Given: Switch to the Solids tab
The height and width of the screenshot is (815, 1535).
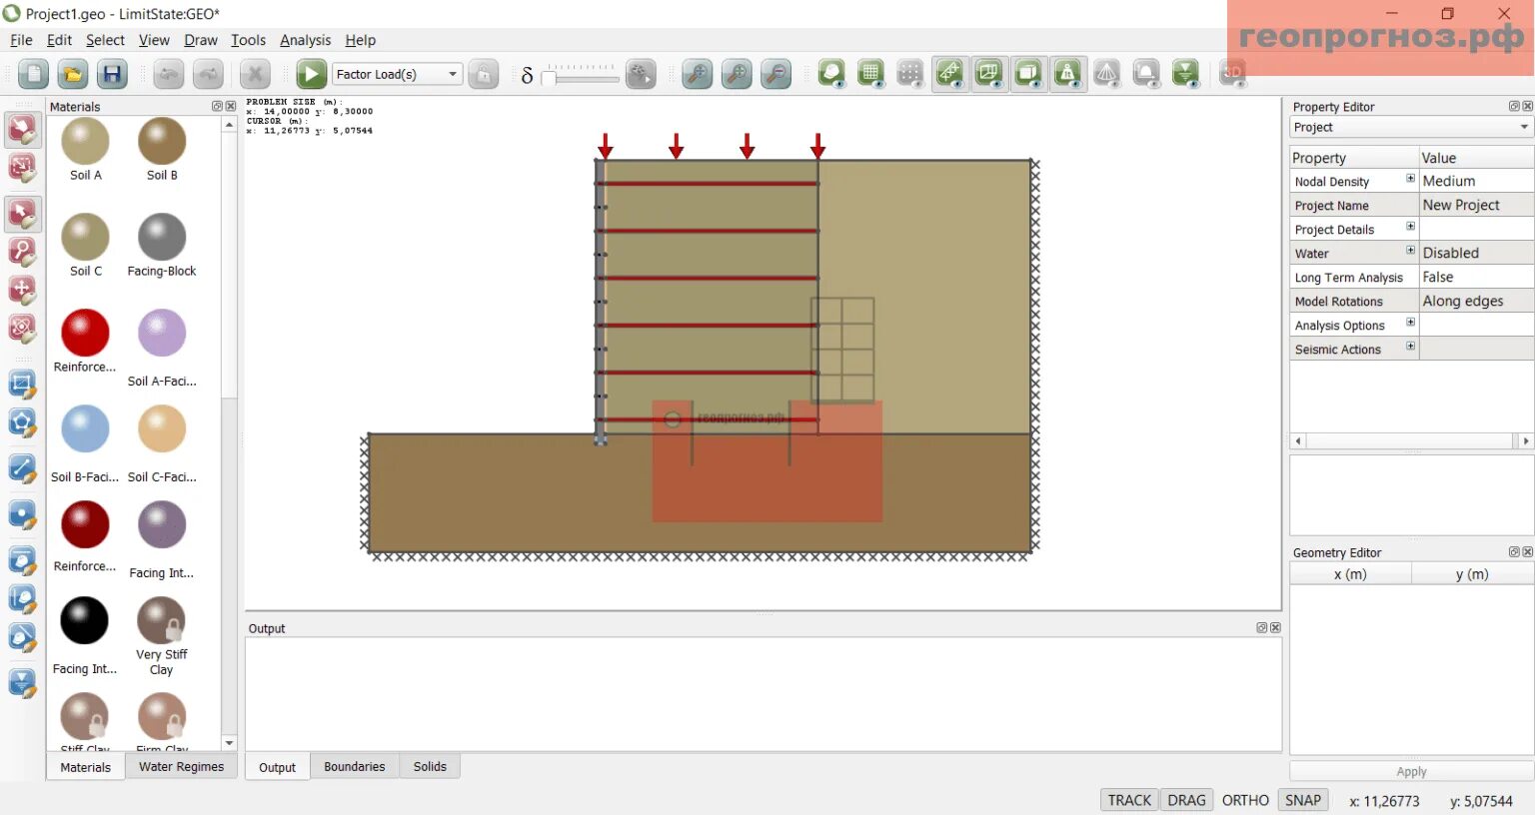Looking at the screenshot, I should 430,766.
